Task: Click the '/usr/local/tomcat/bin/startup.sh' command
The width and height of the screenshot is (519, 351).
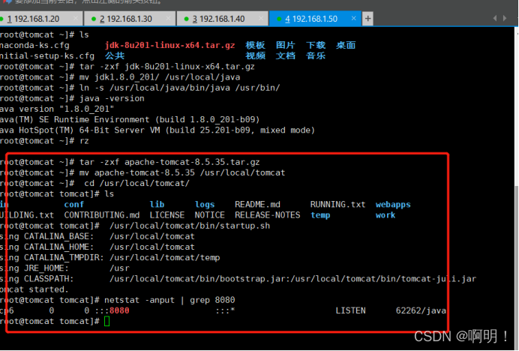Action: click(x=190, y=226)
